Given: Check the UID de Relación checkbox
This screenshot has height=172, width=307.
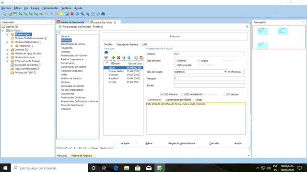Looking at the screenshot, I should click(x=183, y=95).
